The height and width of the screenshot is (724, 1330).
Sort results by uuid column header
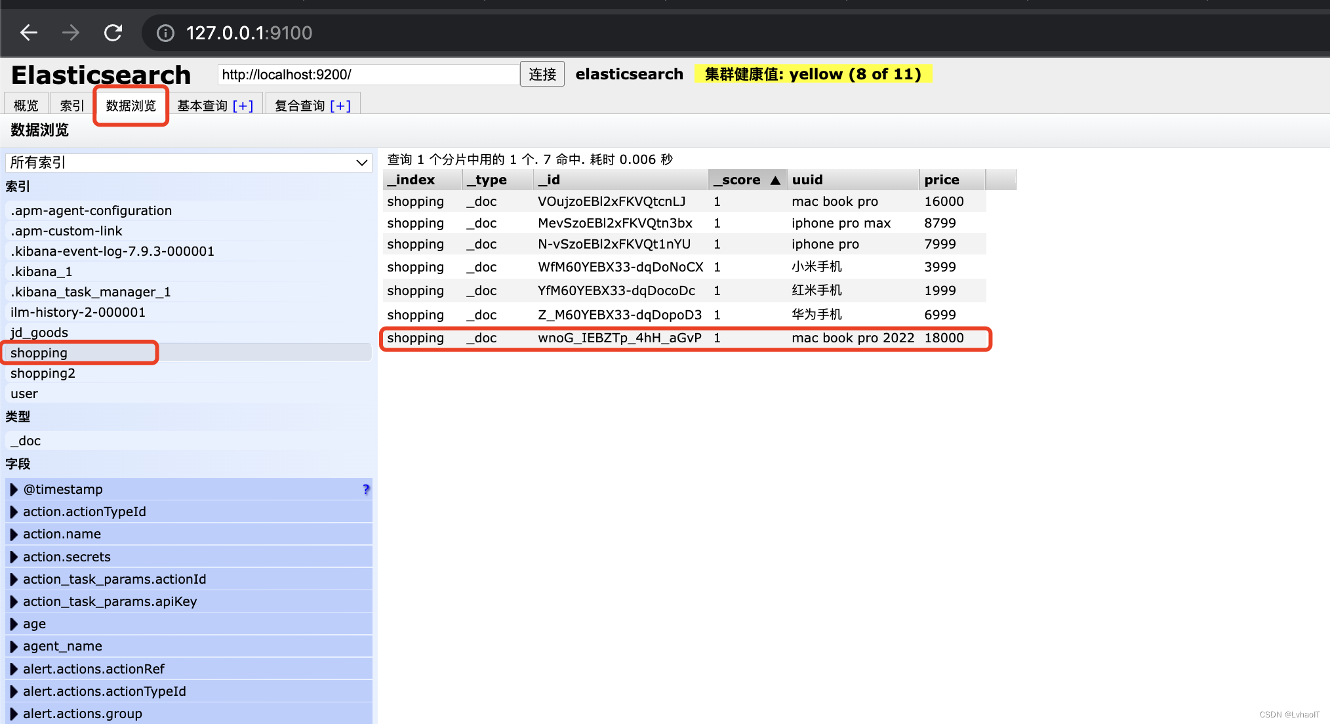click(x=853, y=180)
